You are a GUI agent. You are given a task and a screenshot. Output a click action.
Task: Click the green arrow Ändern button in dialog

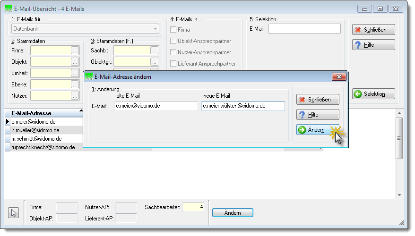pyautogui.click(x=318, y=130)
